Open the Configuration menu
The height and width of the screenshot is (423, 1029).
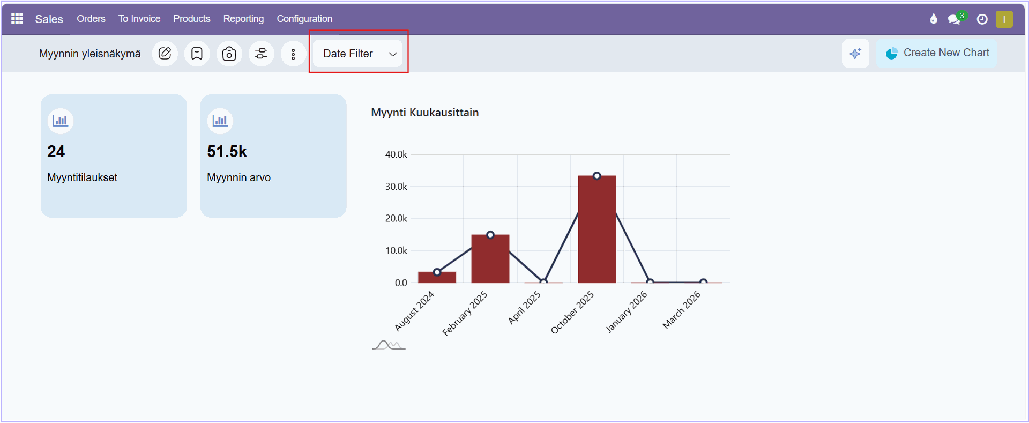304,19
